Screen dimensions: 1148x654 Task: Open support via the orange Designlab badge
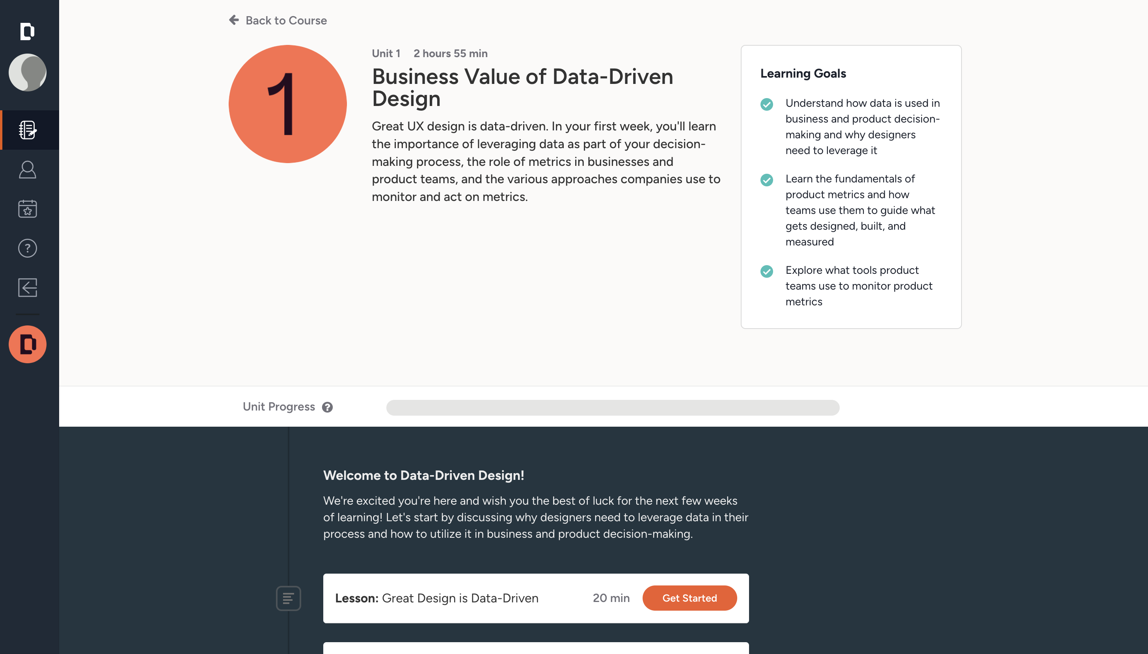(28, 344)
